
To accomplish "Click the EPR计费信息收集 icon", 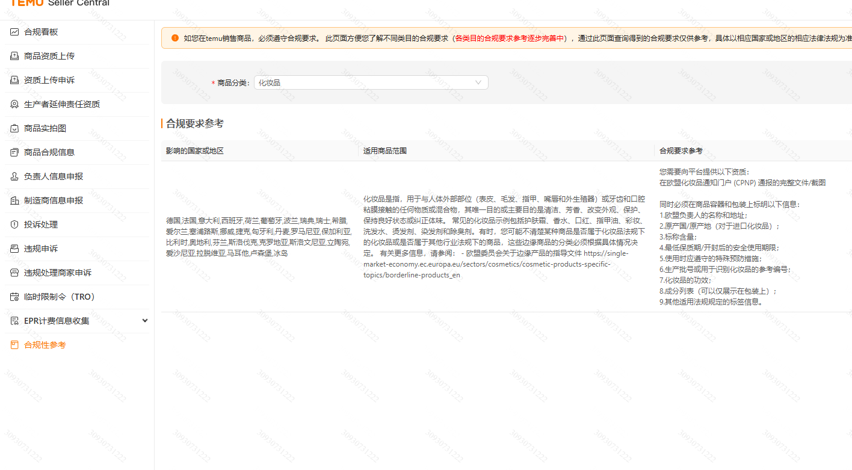I will (14, 321).
